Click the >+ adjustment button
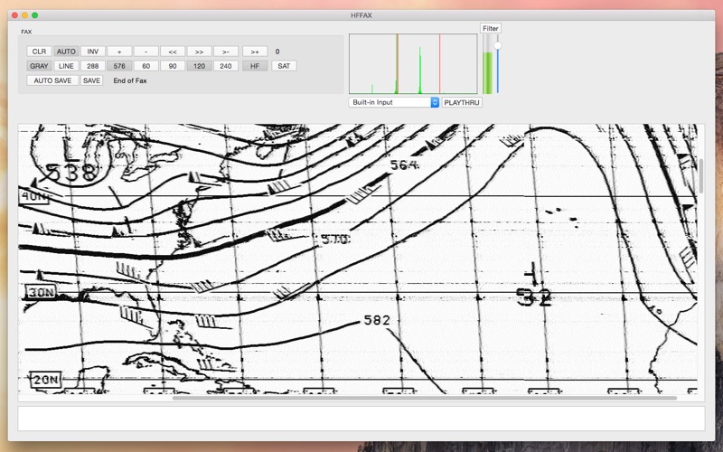The width and height of the screenshot is (723, 452). [255, 52]
